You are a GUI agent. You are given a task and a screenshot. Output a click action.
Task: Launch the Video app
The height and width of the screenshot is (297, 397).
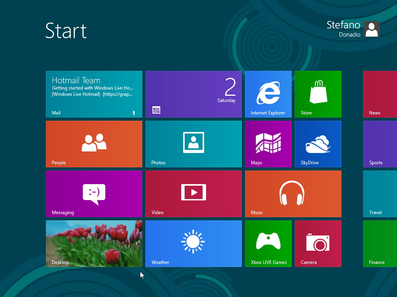coord(193,193)
